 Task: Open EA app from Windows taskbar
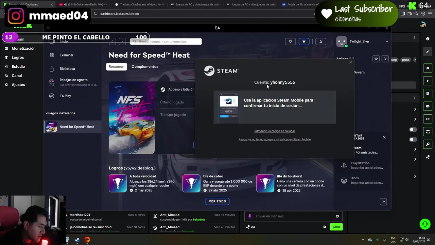tap(87, 240)
